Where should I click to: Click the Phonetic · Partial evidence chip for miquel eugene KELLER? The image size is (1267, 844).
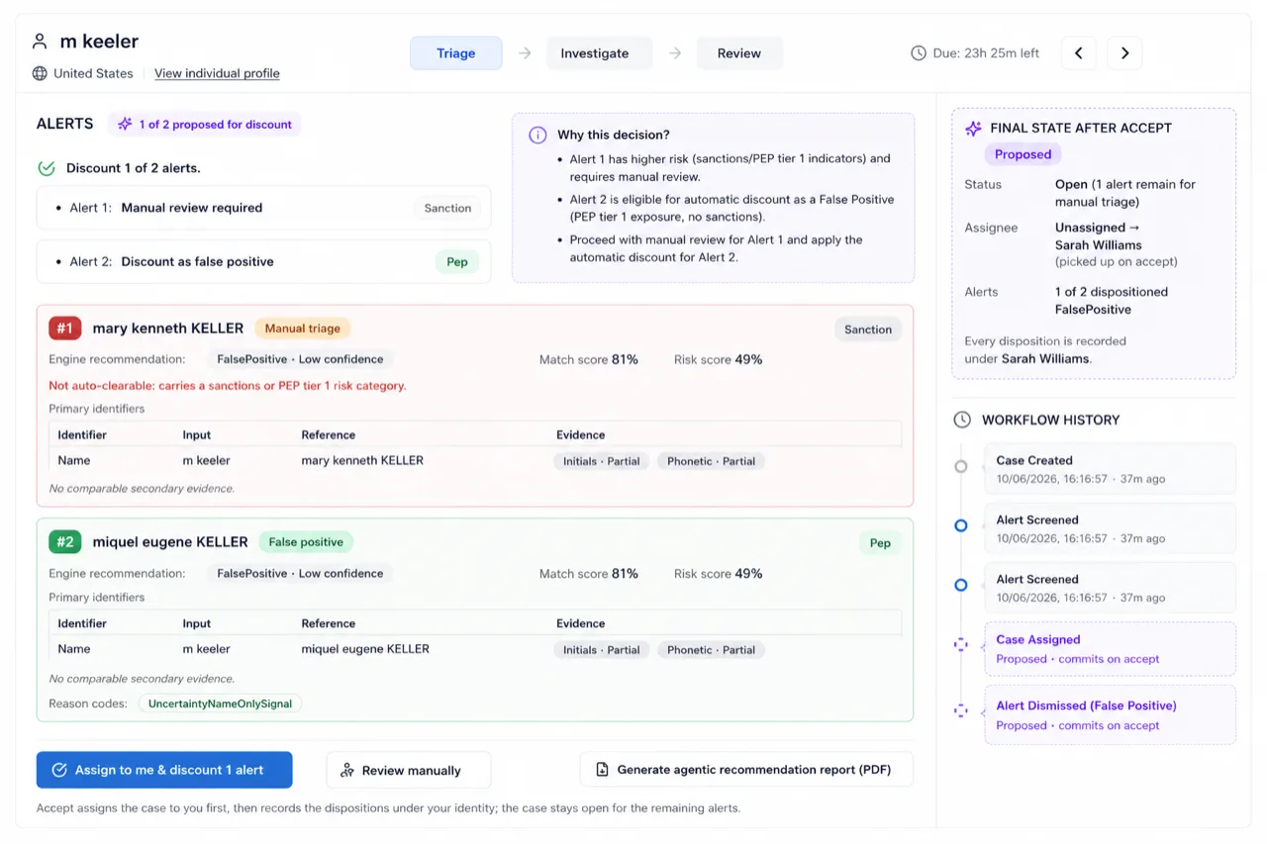[x=711, y=650]
